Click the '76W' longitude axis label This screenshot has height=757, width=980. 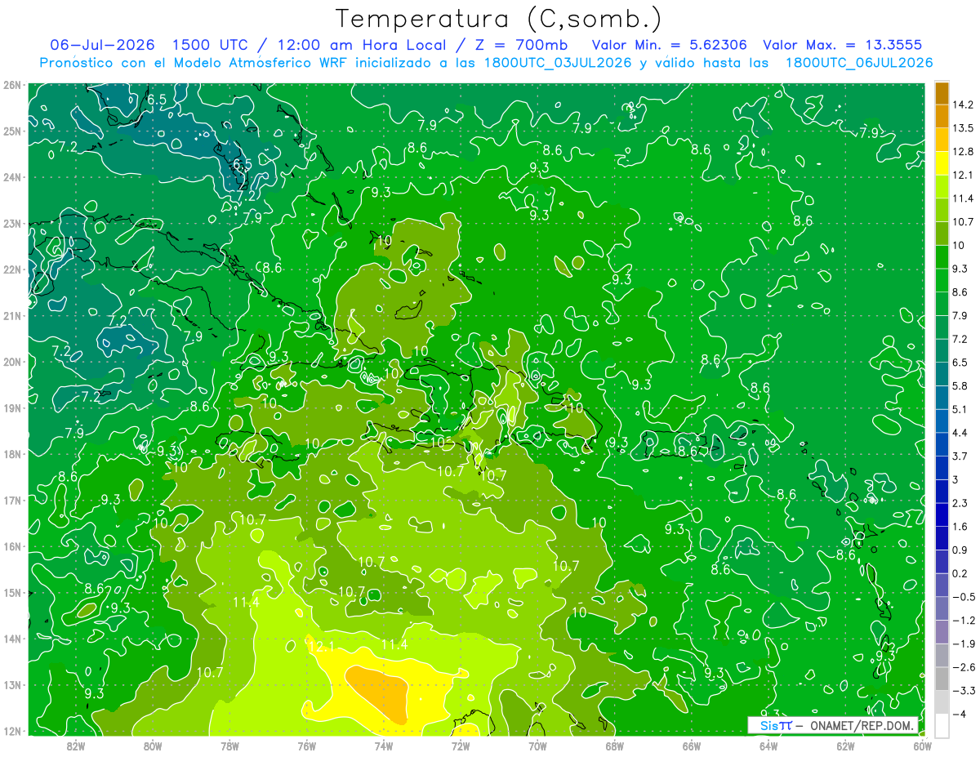coord(307,746)
